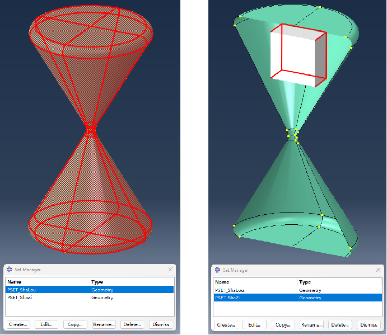The width and height of the screenshot is (387, 335).
Task: Click Copy button in right Set Manager
Action: tap(283, 325)
